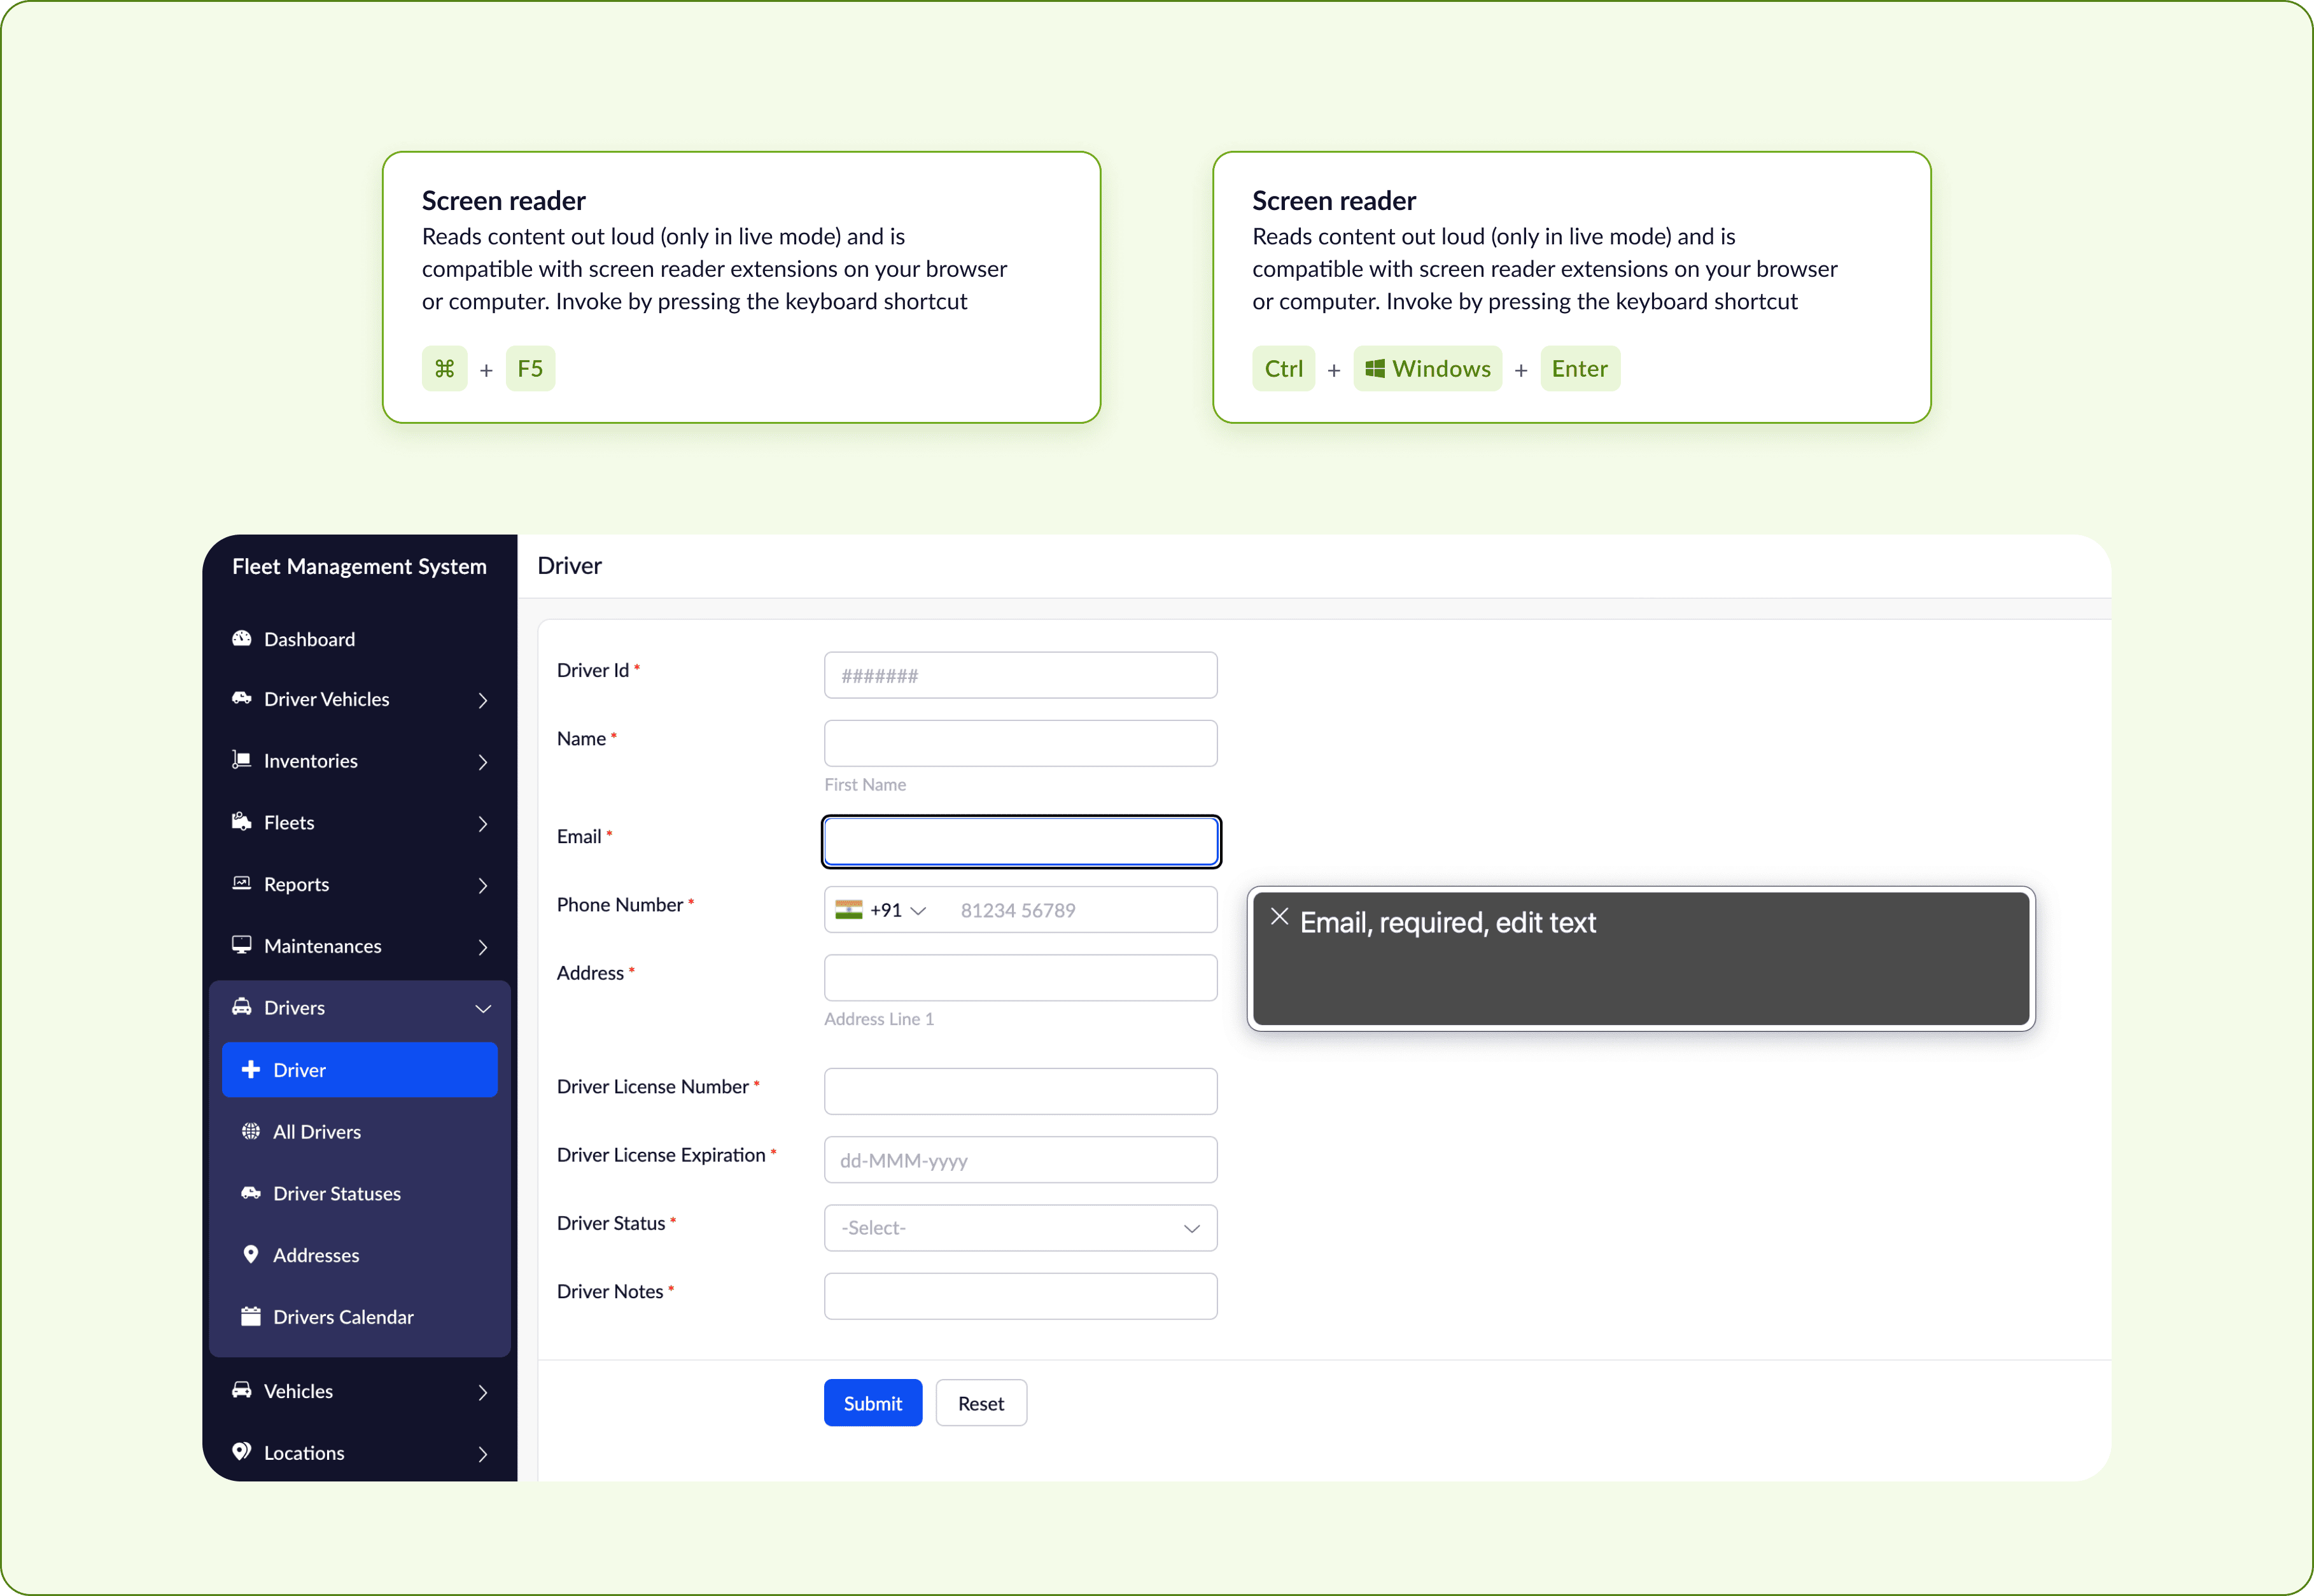
Task: Click the Reports chart icon
Action: pyautogui.click(x=241, y=883)
